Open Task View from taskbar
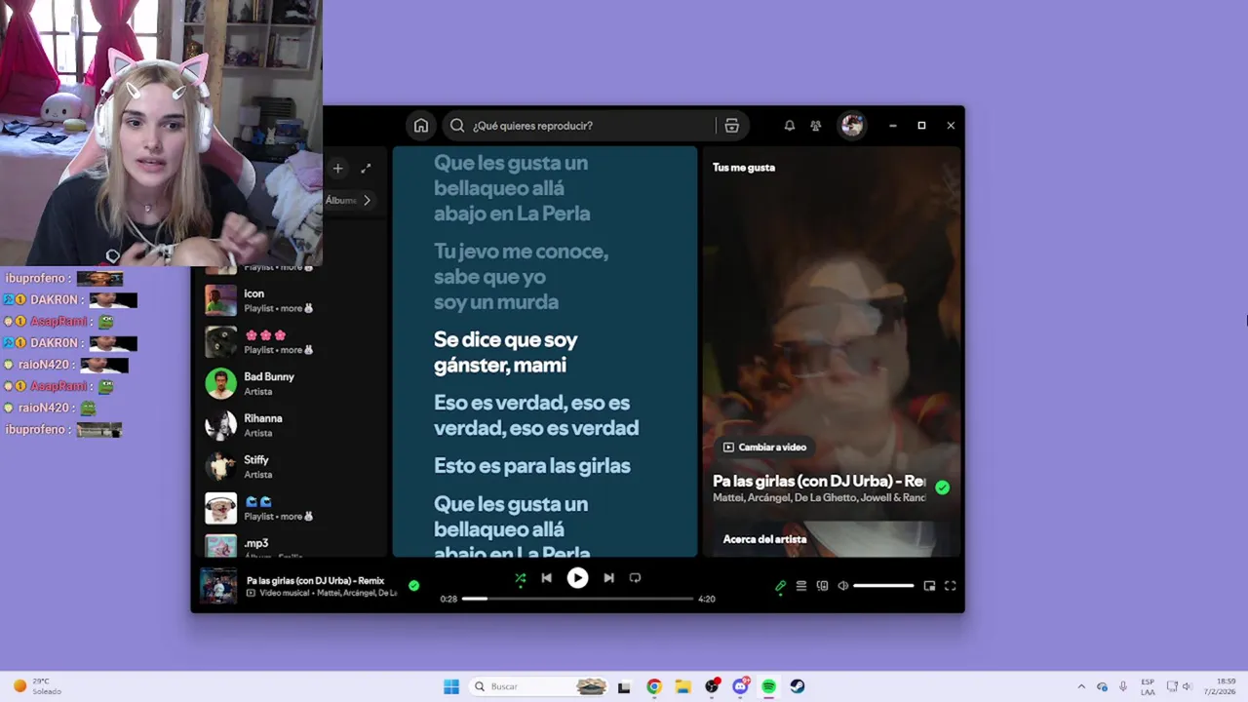Screen dimensions: 1248x702 click(624, 686)
